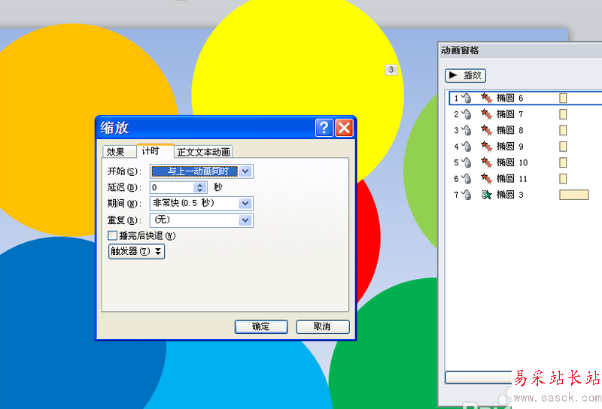This screenshot has width=602, height=409.
Task: Expand the 期间 duration dropdown arrow
Action: click(x=245, y=203)
